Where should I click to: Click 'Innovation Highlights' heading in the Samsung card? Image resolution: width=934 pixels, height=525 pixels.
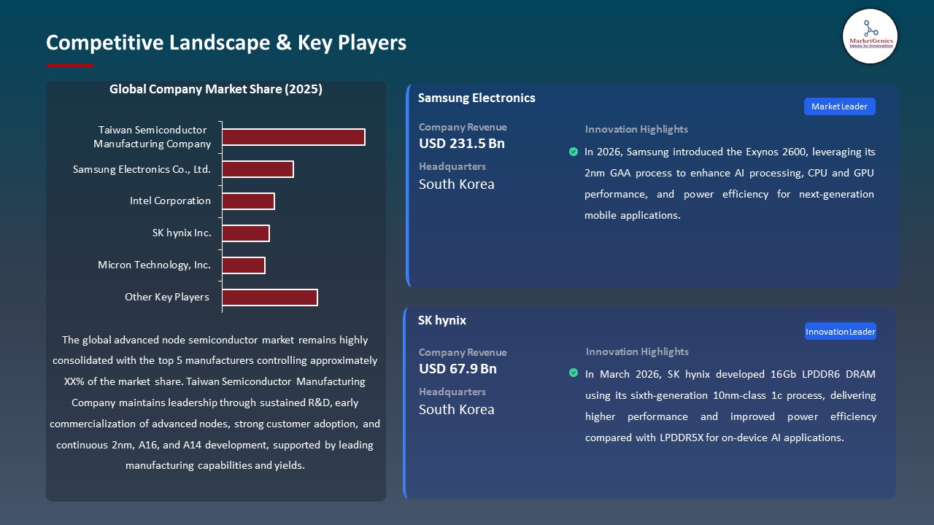tap(636, 129)
